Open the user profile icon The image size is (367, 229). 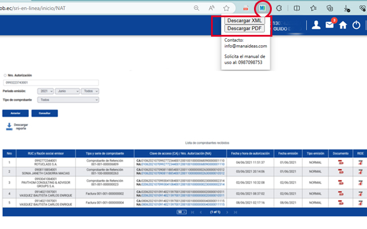click(x=316, y=25)
